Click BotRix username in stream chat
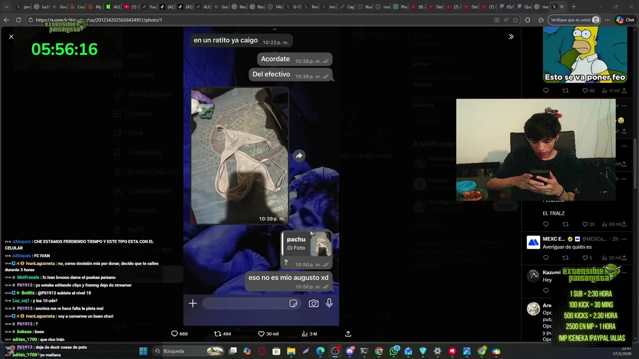 coord(28,293)
